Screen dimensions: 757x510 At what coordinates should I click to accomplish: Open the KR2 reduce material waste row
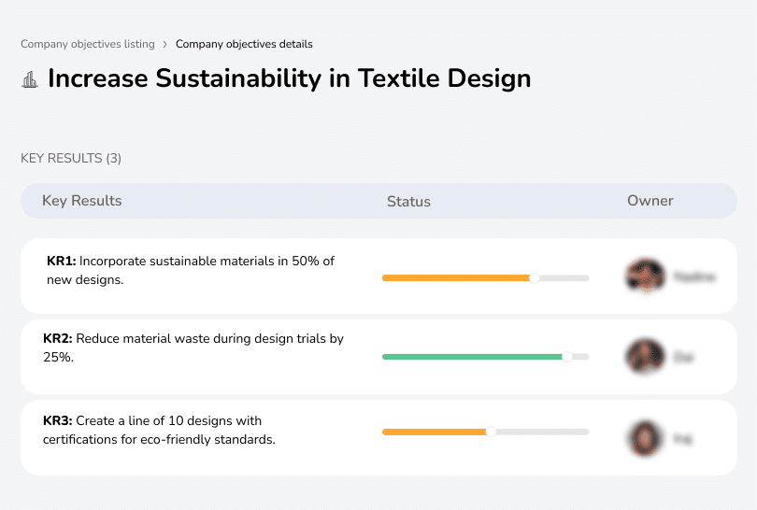378,357
